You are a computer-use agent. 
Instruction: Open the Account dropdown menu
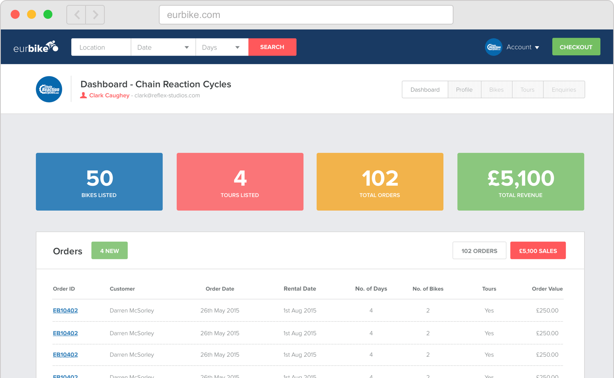point(523,47)
